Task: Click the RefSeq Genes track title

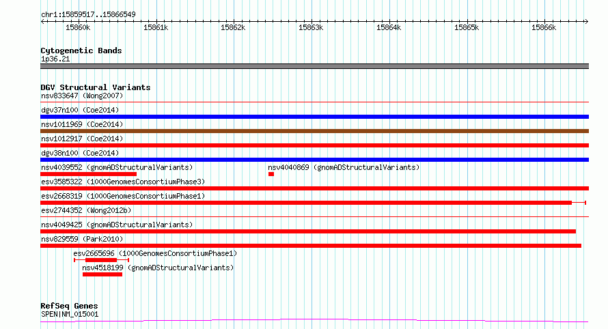Action: [x=69, y=306]
